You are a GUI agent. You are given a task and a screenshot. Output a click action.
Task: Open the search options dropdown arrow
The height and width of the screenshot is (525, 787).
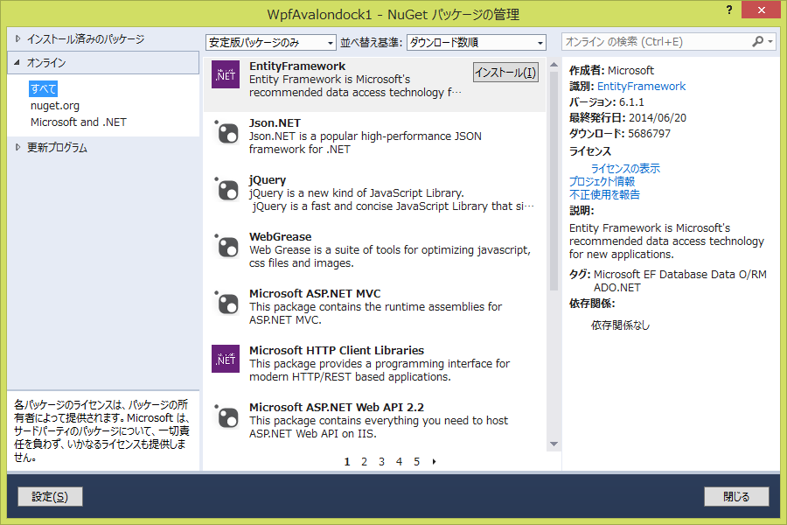[770, 42]
